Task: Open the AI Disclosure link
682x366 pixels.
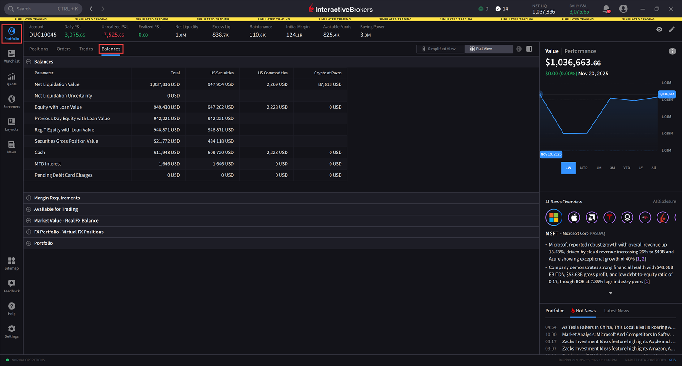Action: (x=664, y=202)
